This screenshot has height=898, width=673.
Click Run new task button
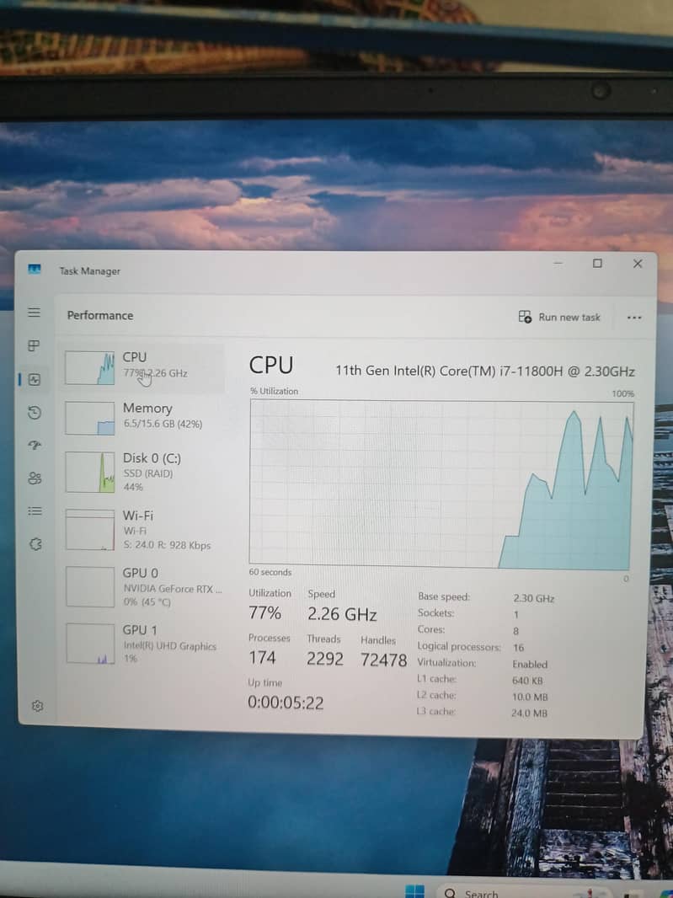click(559, 317)
